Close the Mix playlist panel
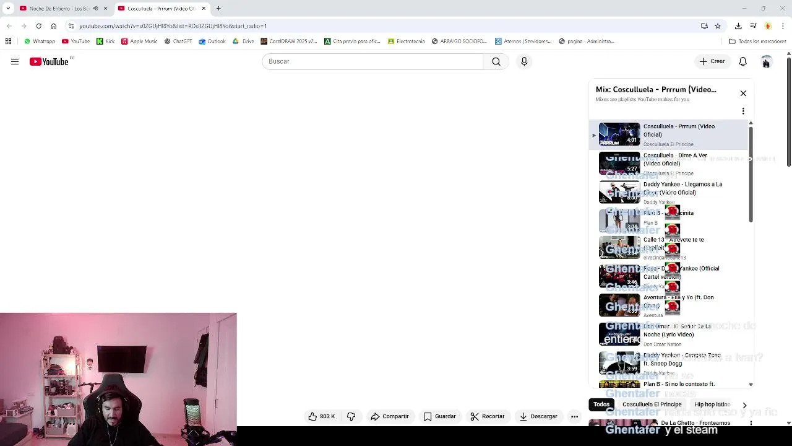The width and height of the screenshot is (792, 446). coord(743,93)
